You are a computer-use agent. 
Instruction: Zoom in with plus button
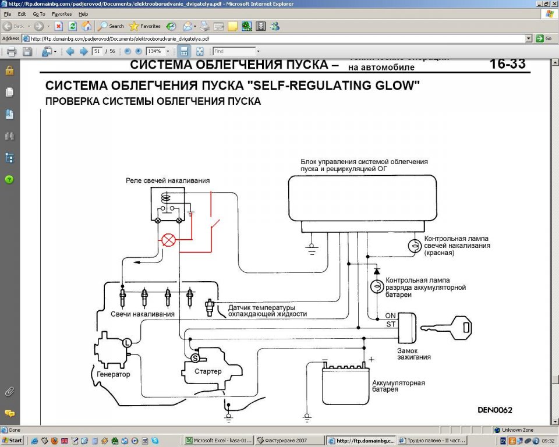138,51
